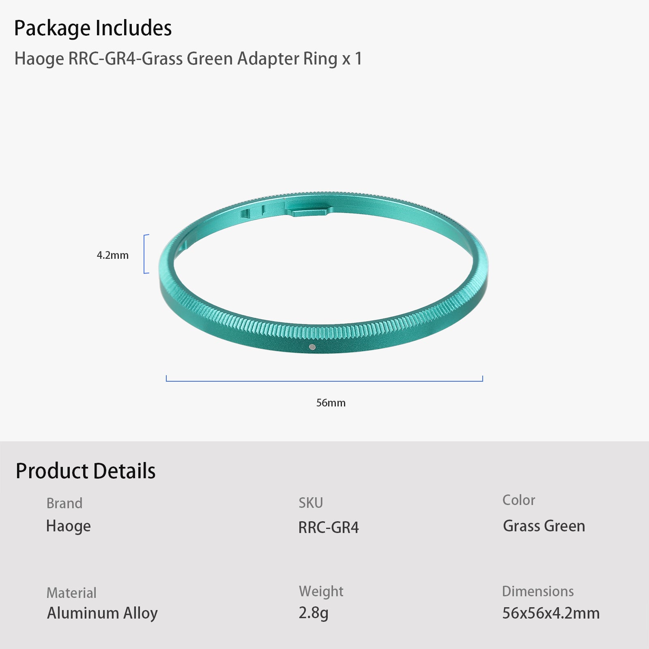
Task: Click the "Product Details" heading
Action: 86,471
